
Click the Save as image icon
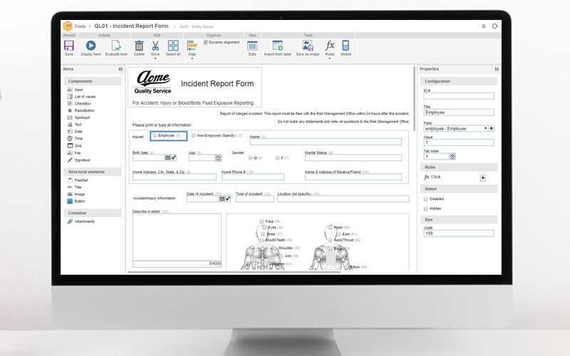click(x=308, y=46)
